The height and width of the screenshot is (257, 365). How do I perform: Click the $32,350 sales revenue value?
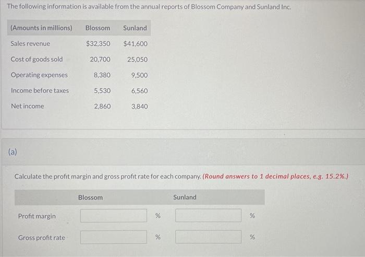pyautogui.click(x=98, y=44)
